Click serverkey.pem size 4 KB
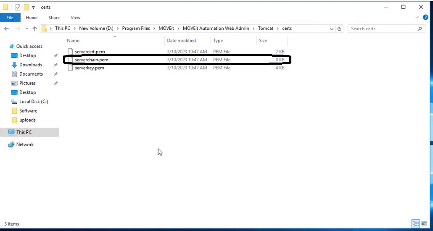Image resolution: width=433 pixels, height=231 pixels. [x=280, y=68]
